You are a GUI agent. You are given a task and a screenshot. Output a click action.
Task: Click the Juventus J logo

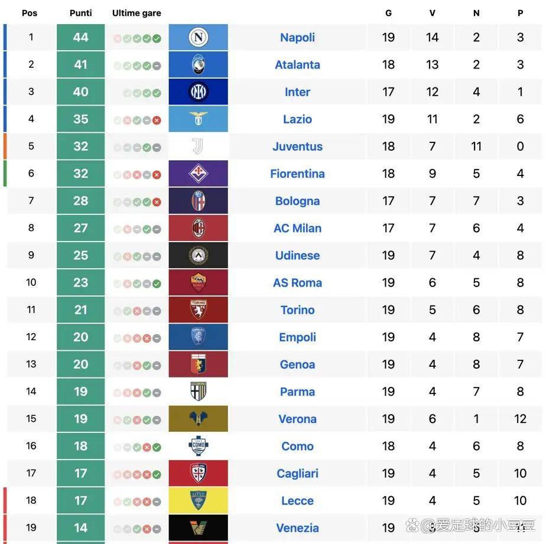pyautogui.click(x=197, y=146)
